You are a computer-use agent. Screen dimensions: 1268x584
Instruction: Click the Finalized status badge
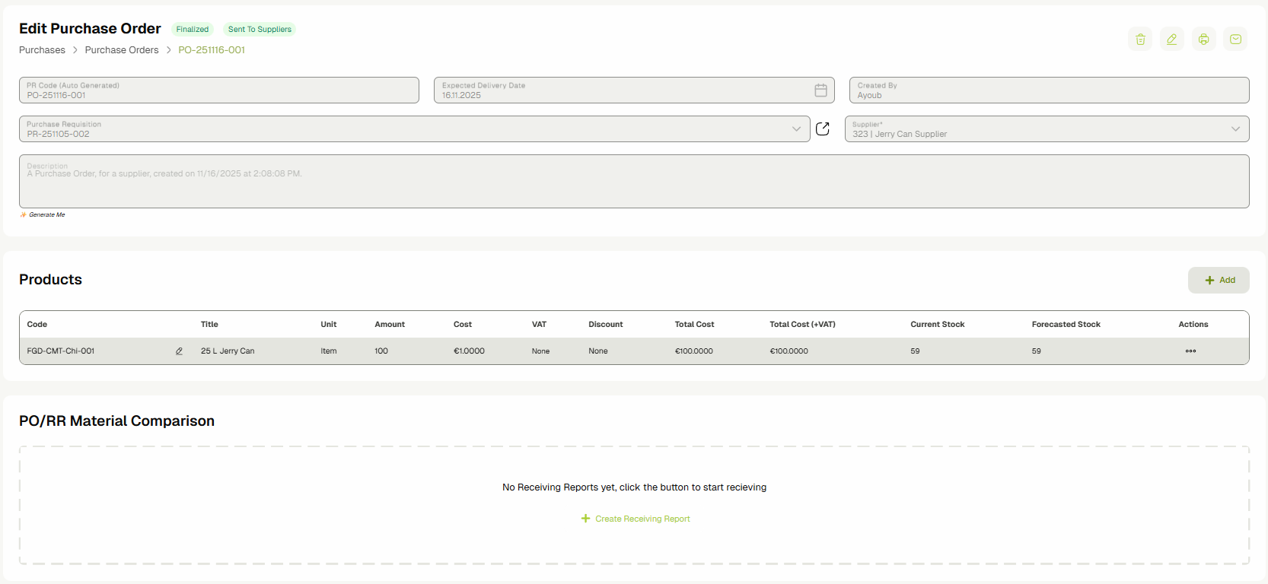click(193, 30)
